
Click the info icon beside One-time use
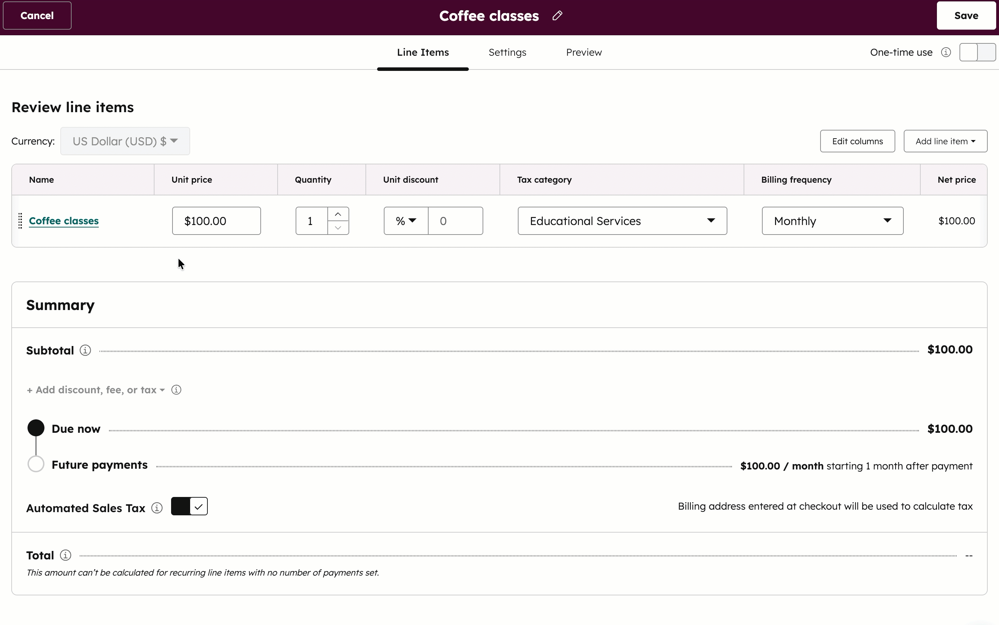[x=946, y=53]
